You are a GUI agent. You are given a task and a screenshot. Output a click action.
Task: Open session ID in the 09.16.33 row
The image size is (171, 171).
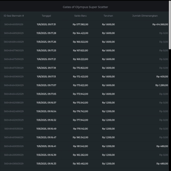click(x=14, y=164)
